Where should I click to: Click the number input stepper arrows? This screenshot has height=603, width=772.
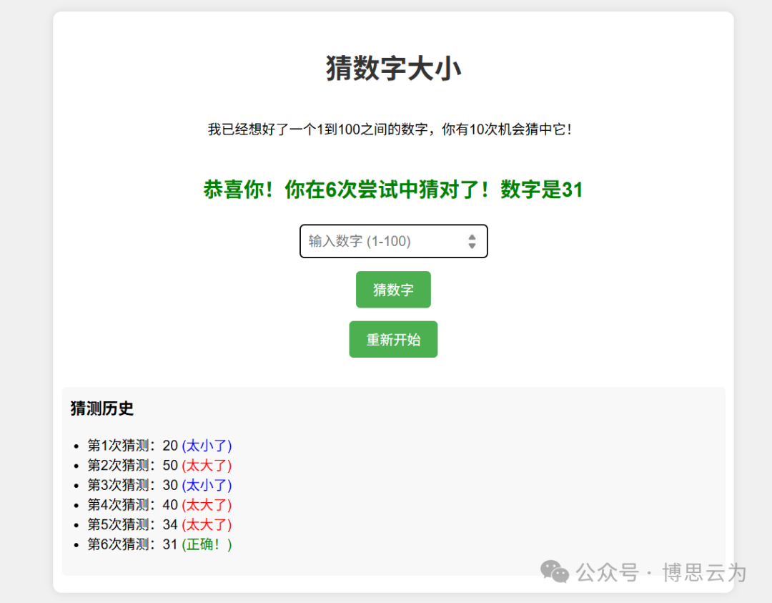[x=472, y=241]
